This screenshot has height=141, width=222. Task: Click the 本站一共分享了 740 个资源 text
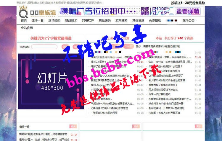(x=174, y=38)
